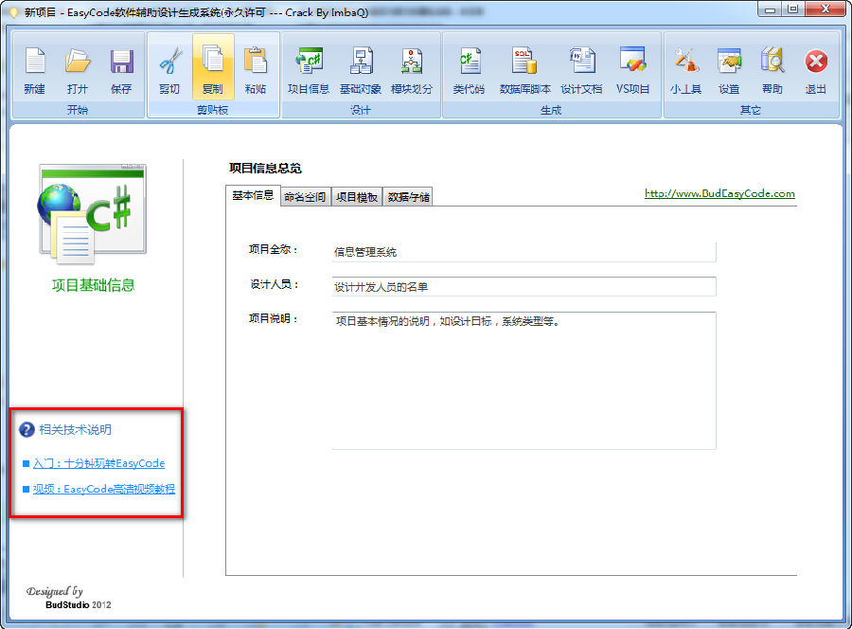Save the project via the 保存 icon

[121, 70]
